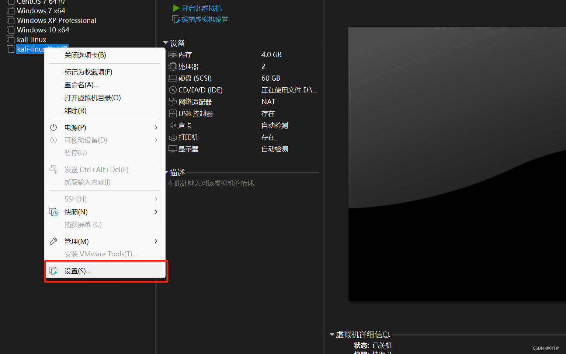
Task: Click the Windows 7 x64 VM icon
Action: (11, 11)
